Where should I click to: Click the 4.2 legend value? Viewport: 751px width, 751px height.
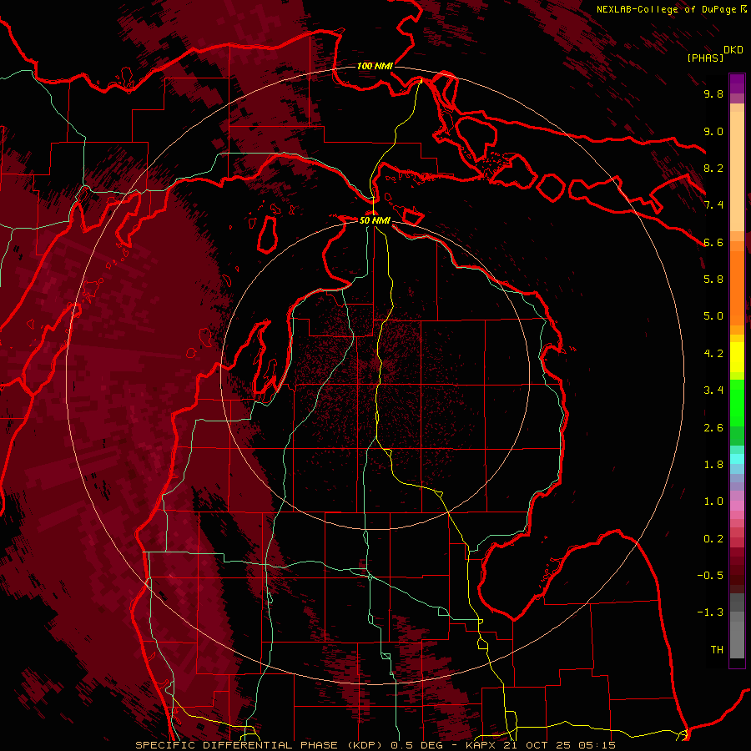point(713,354)
